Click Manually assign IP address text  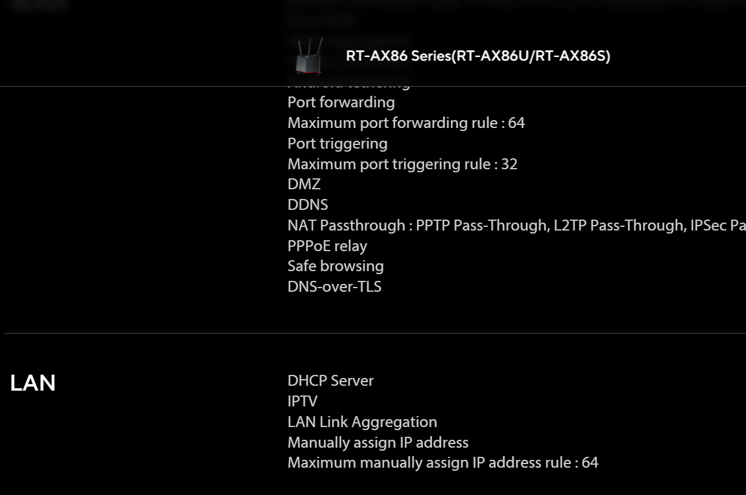pos(378,442)
